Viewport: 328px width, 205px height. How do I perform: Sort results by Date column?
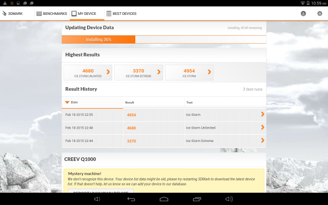(92, 102)
